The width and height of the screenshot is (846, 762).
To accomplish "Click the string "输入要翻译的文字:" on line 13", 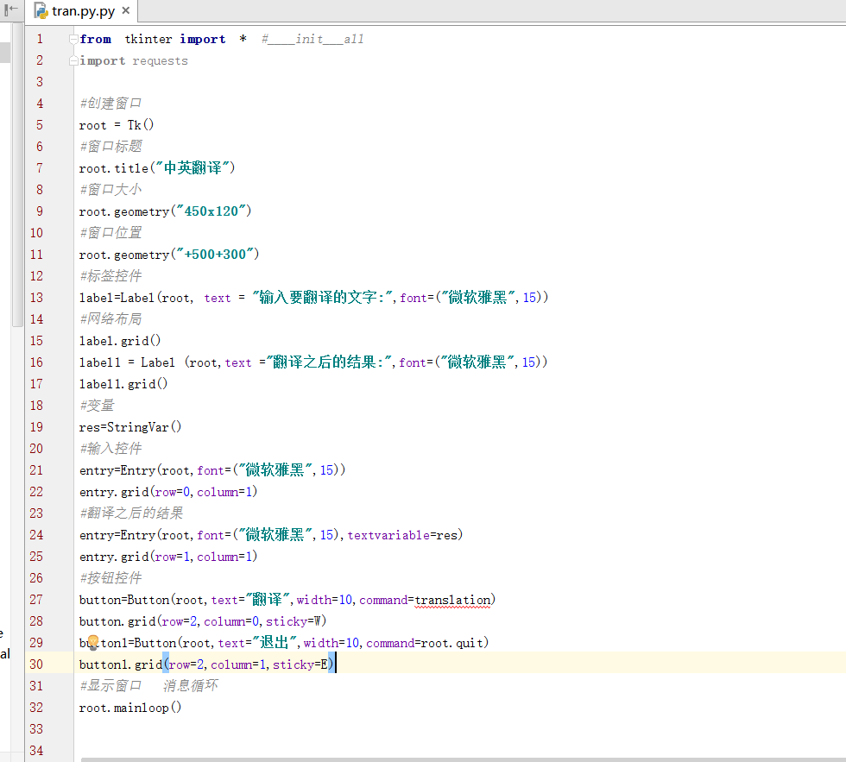I will click(324, 297).
